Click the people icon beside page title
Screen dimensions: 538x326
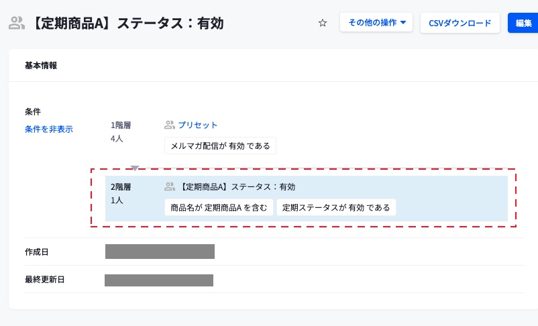tap(17, 23)
